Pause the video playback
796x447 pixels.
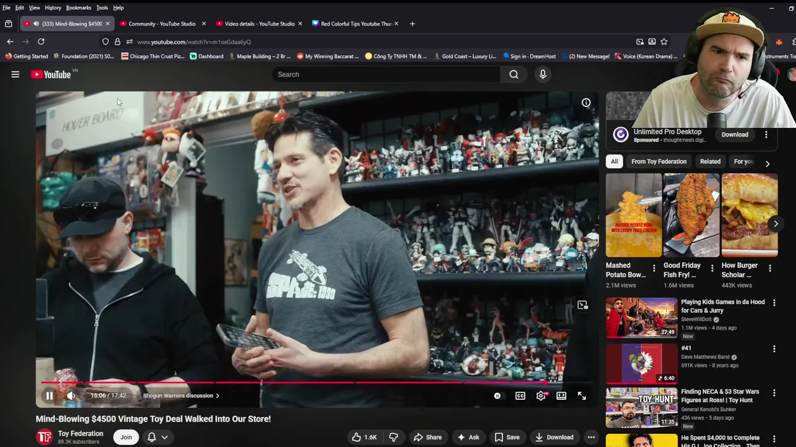pyautogui.click(x=49, y=395)
